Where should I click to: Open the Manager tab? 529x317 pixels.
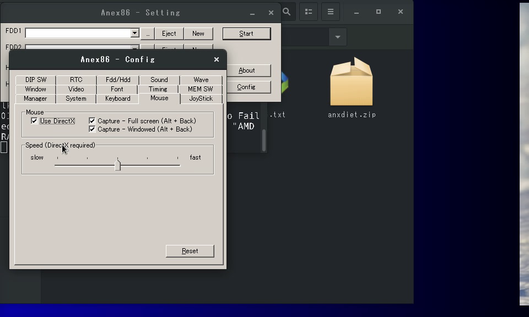35,99
